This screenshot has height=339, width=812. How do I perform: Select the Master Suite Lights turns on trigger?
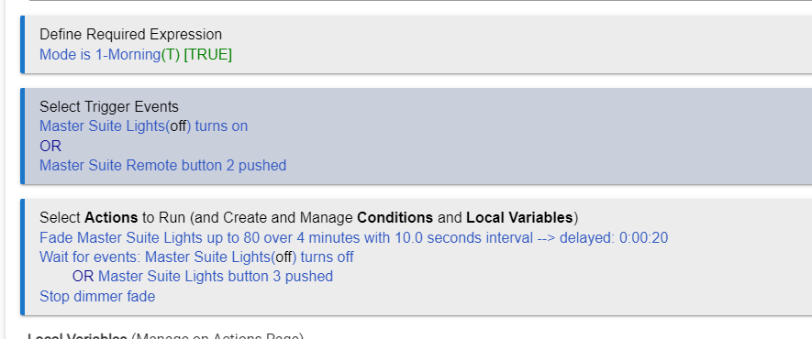143,126
